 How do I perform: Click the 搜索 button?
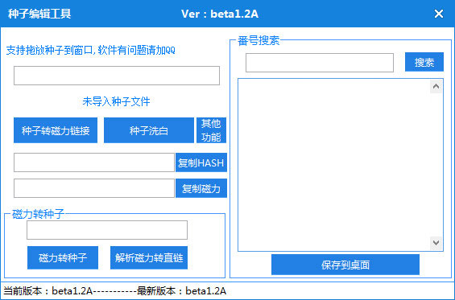coord(424,62)
